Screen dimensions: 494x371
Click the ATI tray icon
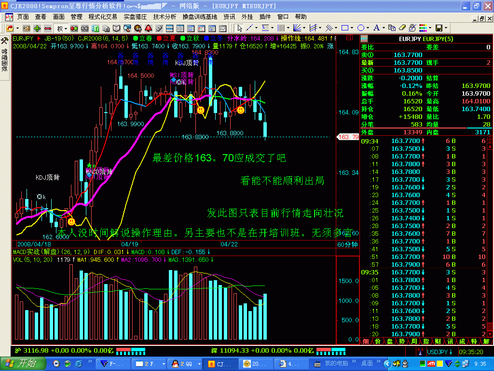point(431,364)
